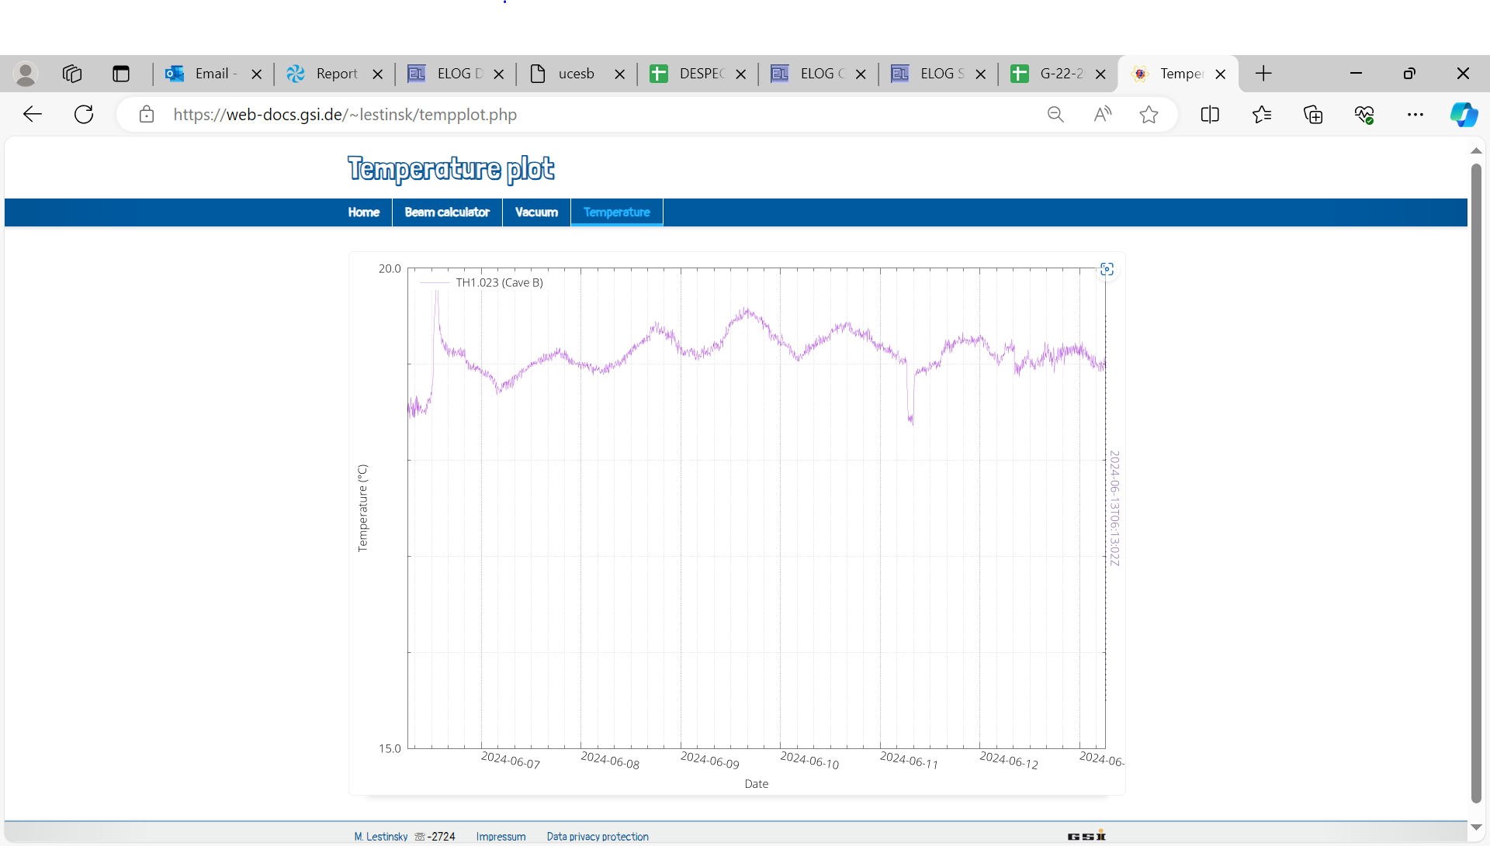Open browser essentials heart icon
Screen dimensions: 1490x846
pos(1364,115)
